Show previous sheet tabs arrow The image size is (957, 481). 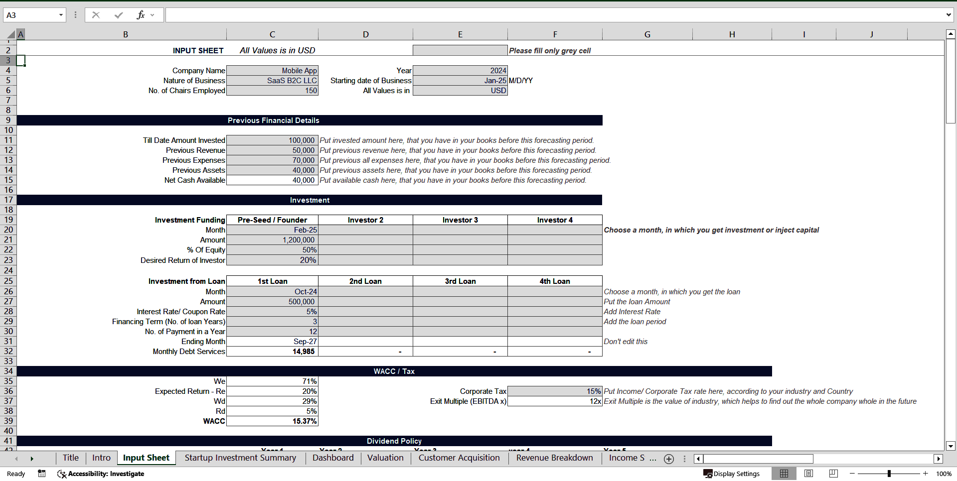tap(16, 459)
